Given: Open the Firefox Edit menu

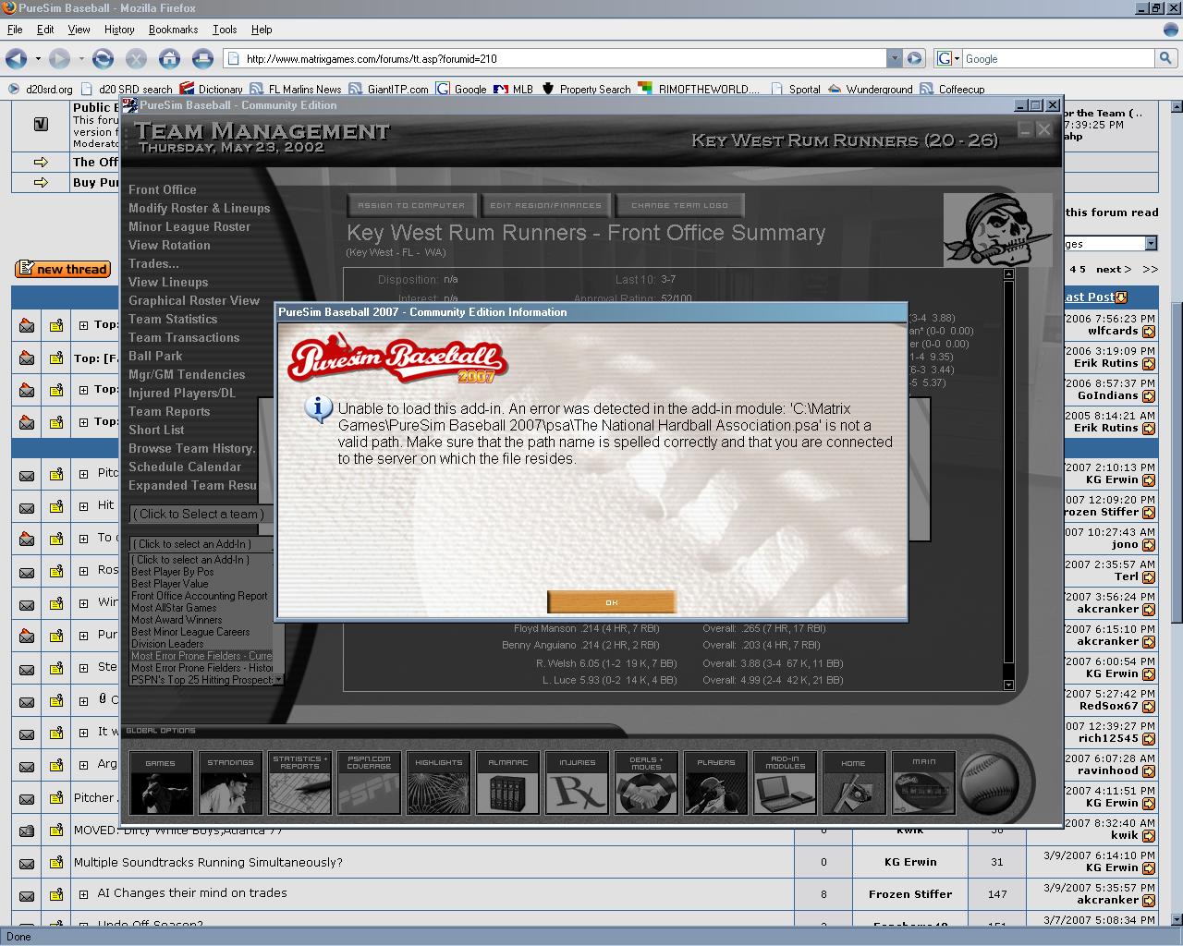Looking at the screenshot, I should 45,30.
